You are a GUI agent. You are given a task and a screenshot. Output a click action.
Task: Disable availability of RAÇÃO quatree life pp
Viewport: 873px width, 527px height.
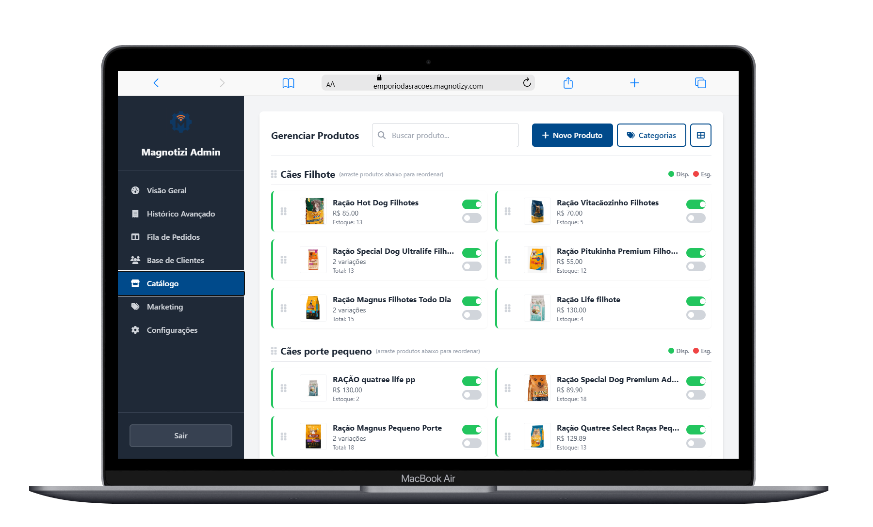(472, 381)
